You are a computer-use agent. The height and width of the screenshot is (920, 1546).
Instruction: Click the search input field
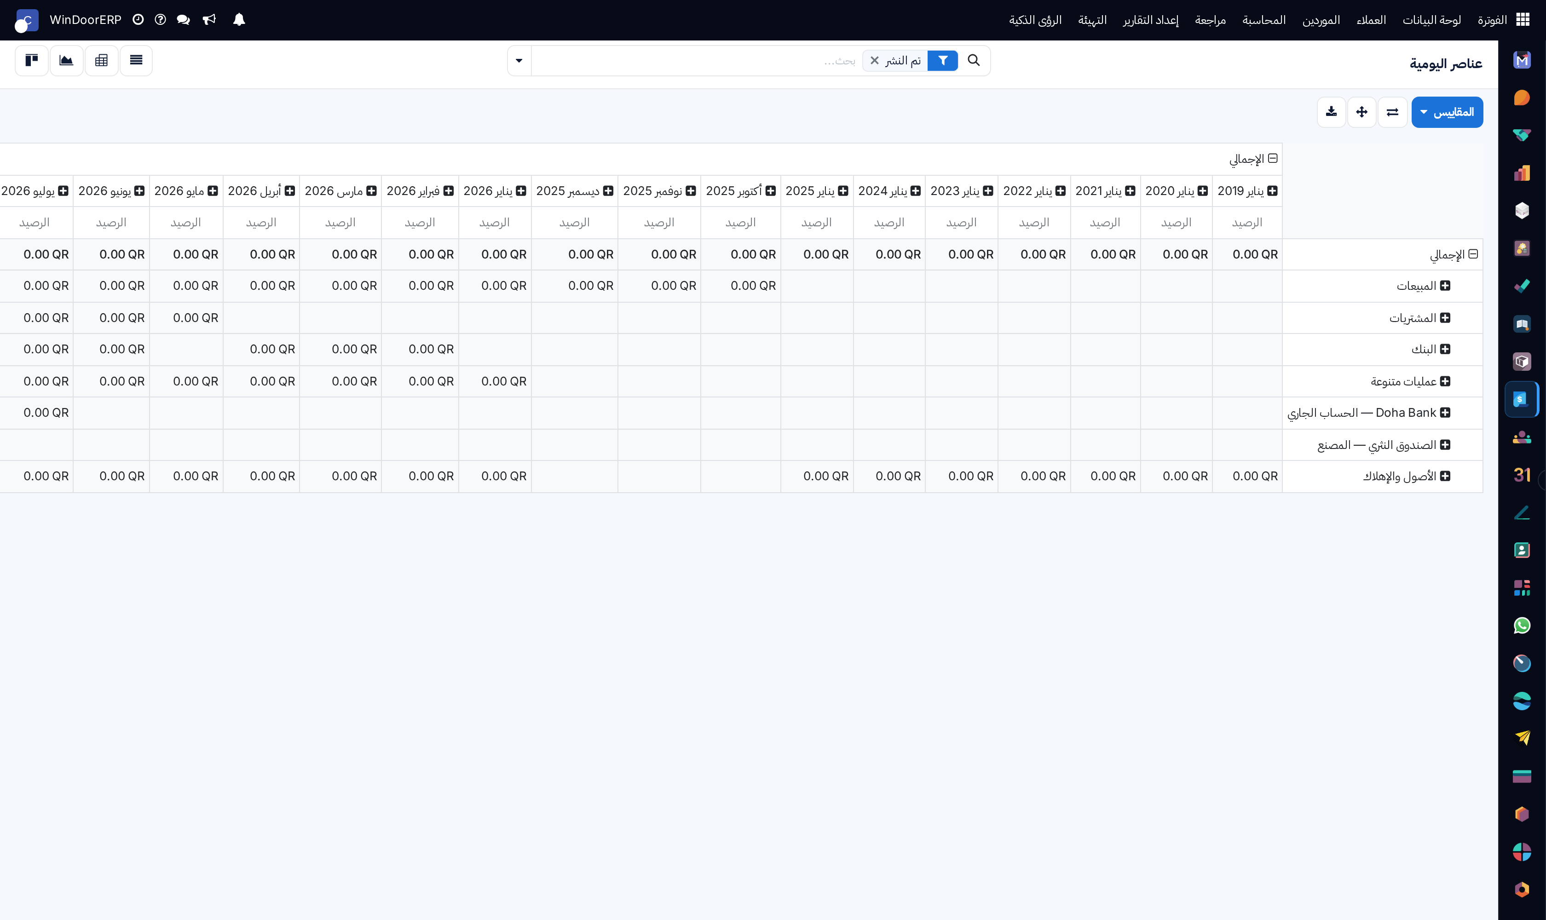(696, 61)
